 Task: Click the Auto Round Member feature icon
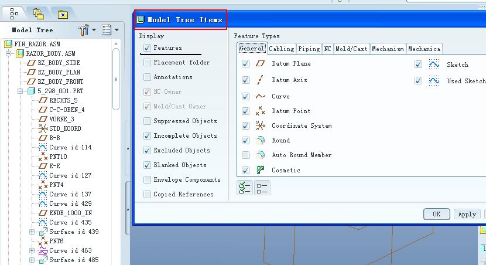(x=261, y=155)
